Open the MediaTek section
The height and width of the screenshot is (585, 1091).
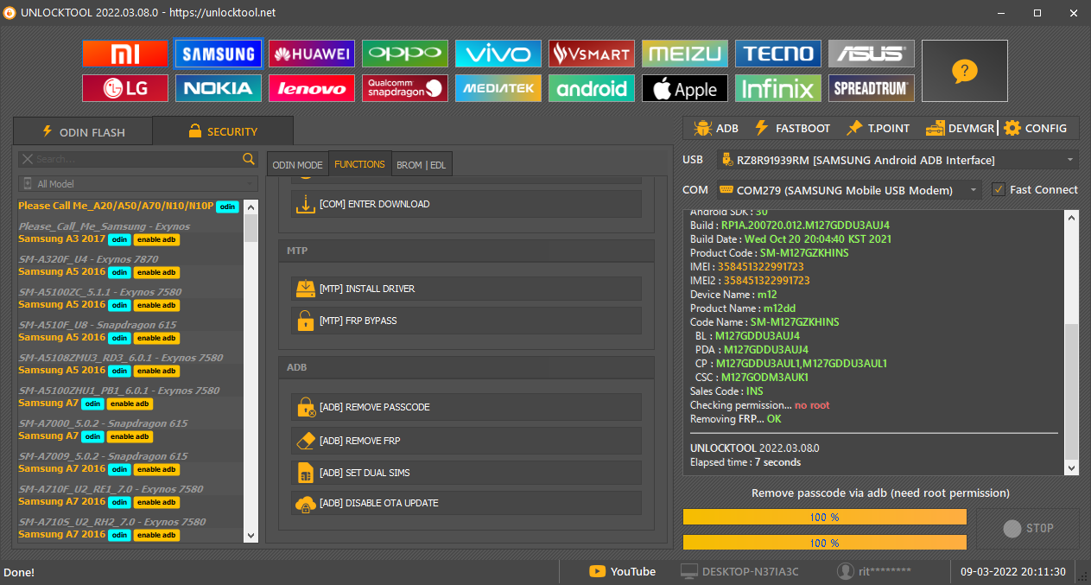(x=498, y=88)
